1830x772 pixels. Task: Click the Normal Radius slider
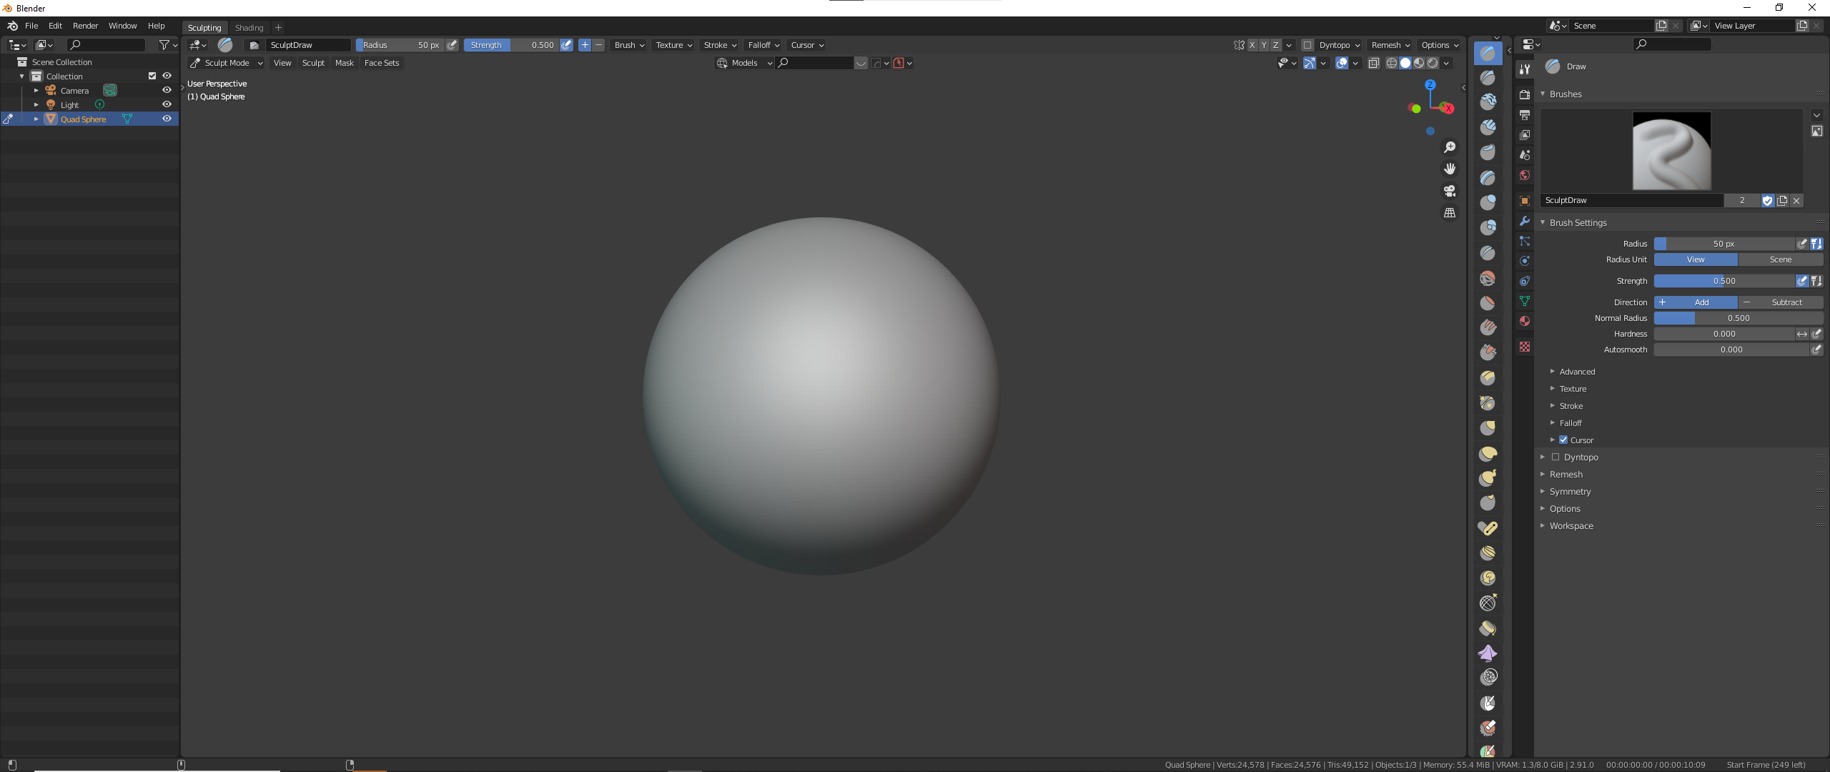coord(1738,318)
